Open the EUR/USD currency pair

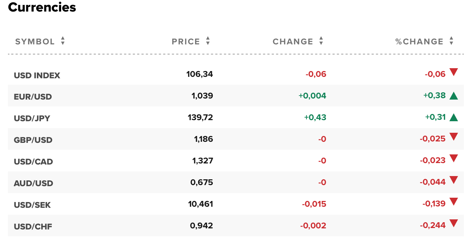coord(33,97)
